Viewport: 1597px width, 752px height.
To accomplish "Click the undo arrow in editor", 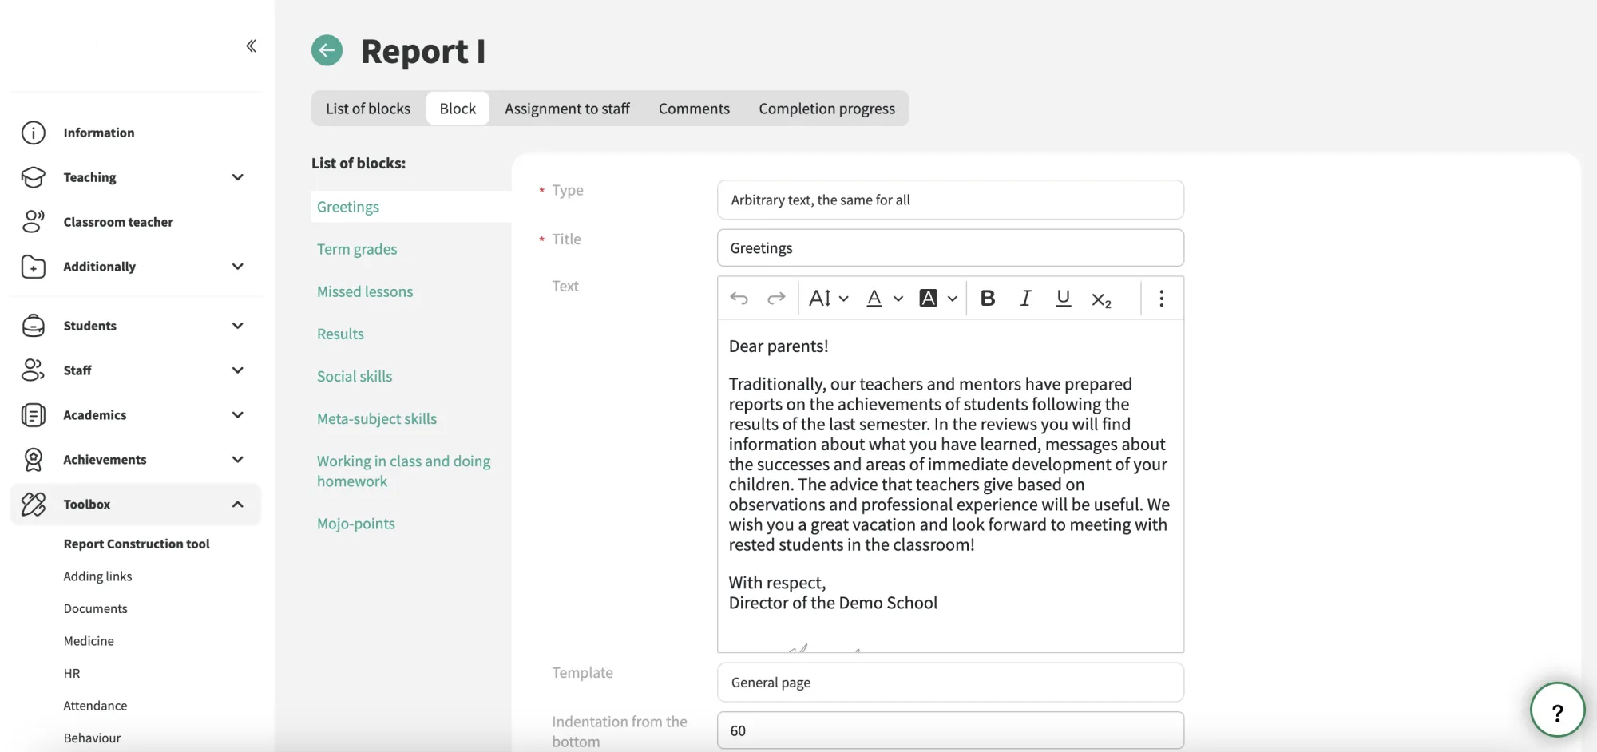I will point(739,299).
